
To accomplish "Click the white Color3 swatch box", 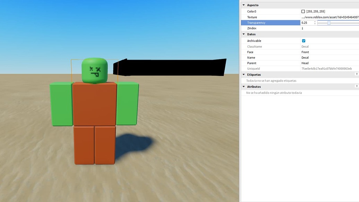I will tap(304, 11).
